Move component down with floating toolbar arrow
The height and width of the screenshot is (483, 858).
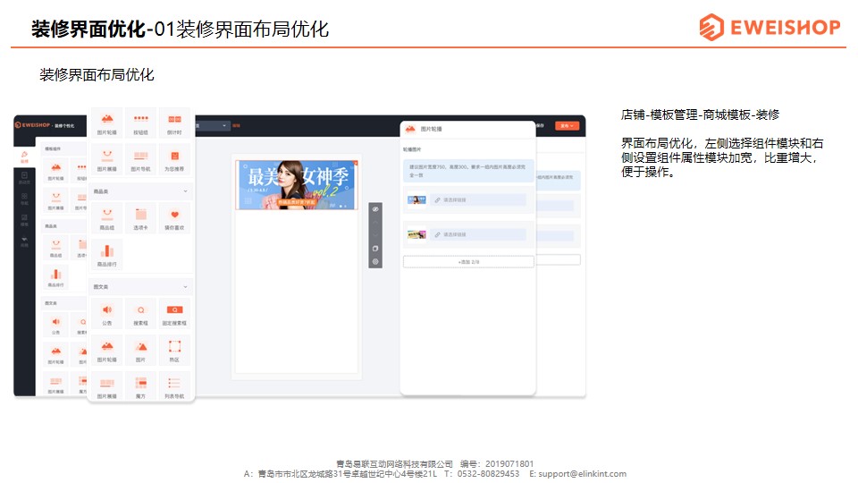coord(375,235)
